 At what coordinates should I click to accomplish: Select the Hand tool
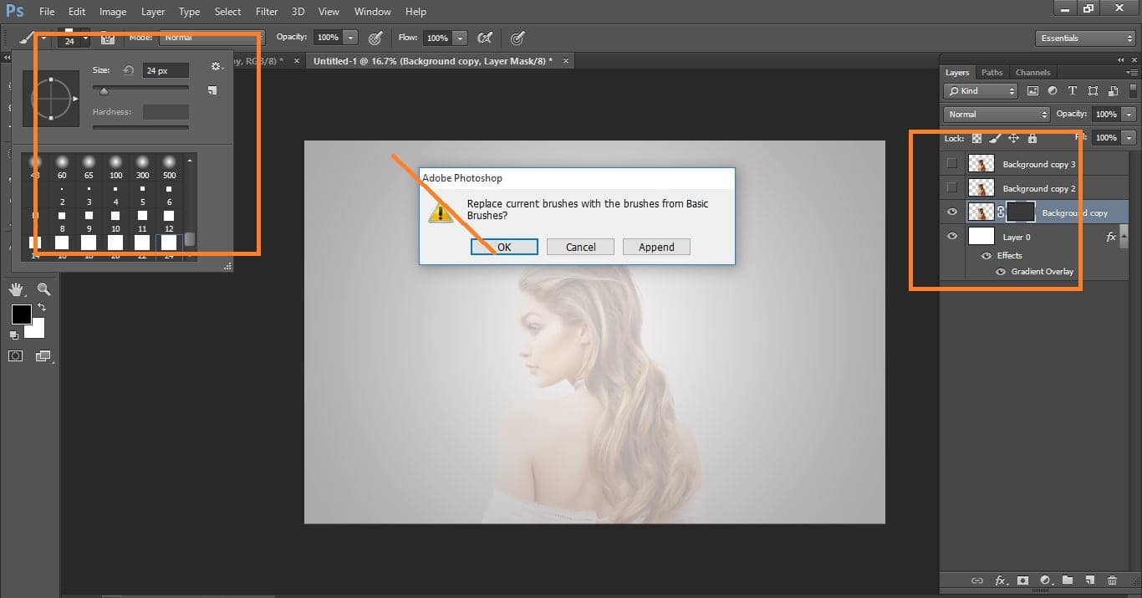[17, 289]
